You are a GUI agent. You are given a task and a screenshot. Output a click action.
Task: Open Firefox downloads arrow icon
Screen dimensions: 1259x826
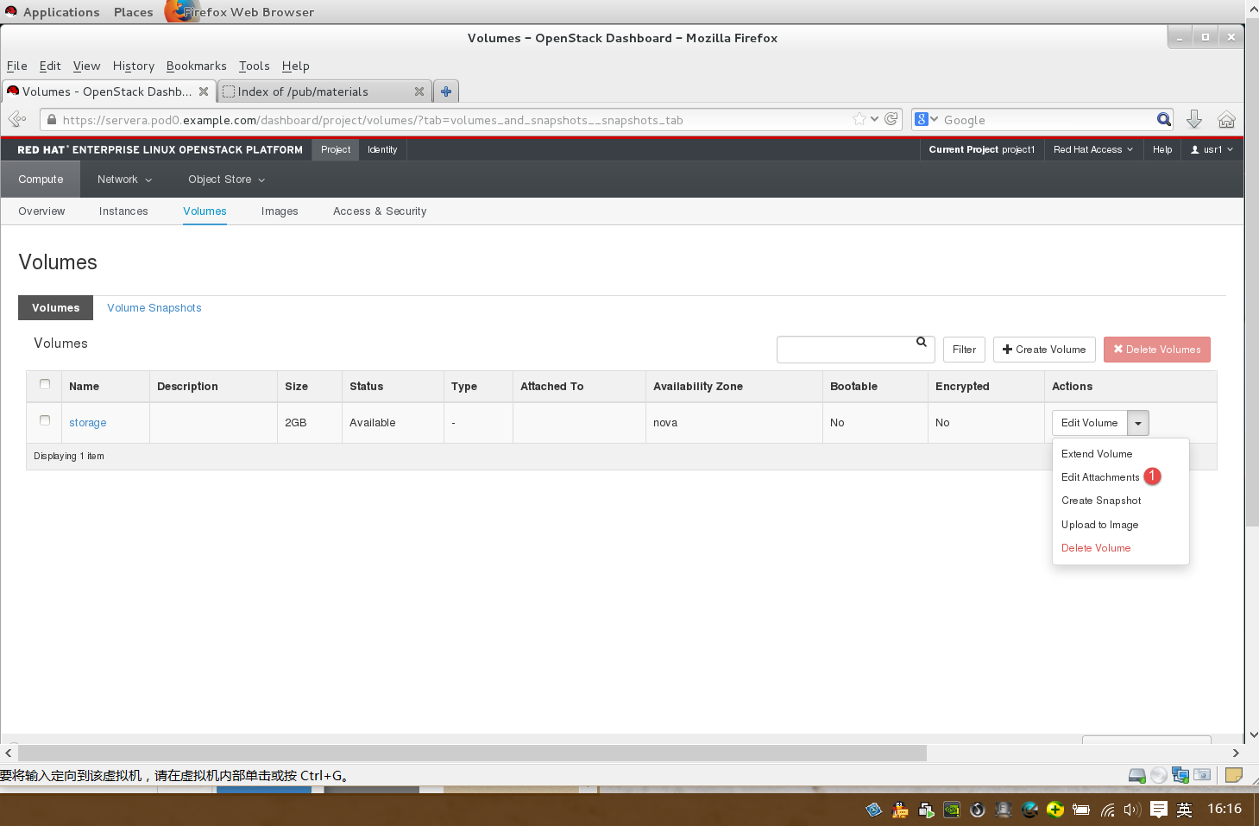tap(1194, 119)
